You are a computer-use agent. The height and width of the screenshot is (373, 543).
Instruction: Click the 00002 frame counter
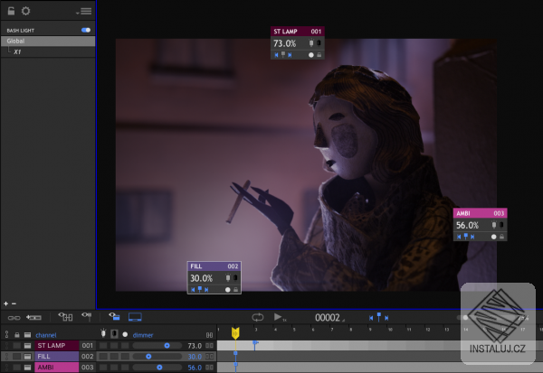pyautogui.click(x=328, y=317)
